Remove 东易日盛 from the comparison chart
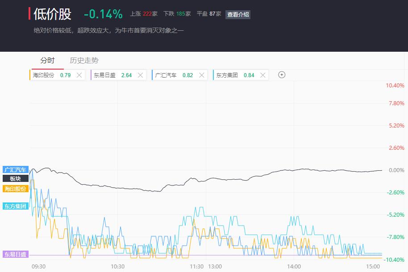Image resolution: width=408 pixels, height=272 pixels. (140, 75)
